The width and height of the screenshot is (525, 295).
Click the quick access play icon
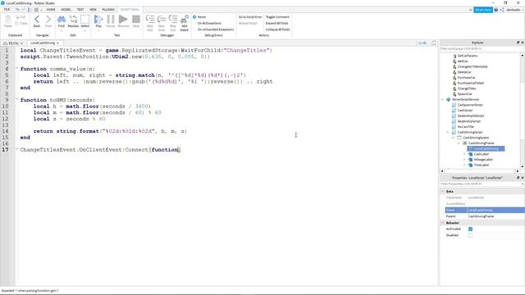coord(30,10)
